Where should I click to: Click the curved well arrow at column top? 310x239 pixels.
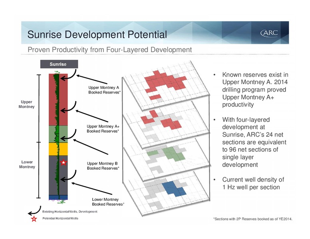pyautogui.click(x=68, y=75)
